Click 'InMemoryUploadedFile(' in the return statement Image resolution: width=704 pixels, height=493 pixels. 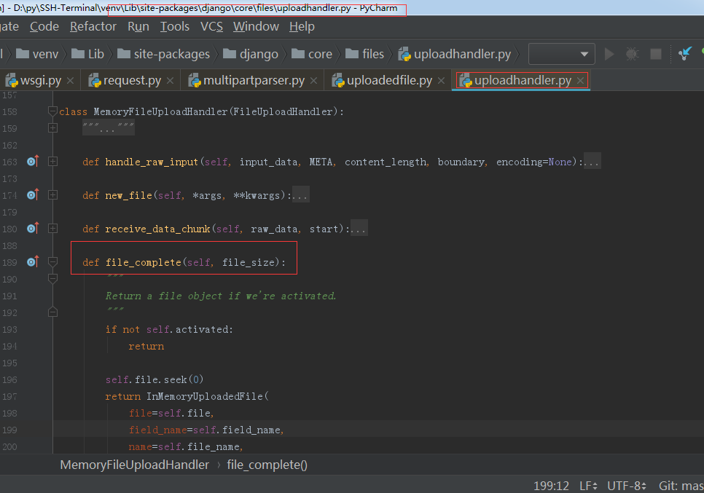point(208,397)
